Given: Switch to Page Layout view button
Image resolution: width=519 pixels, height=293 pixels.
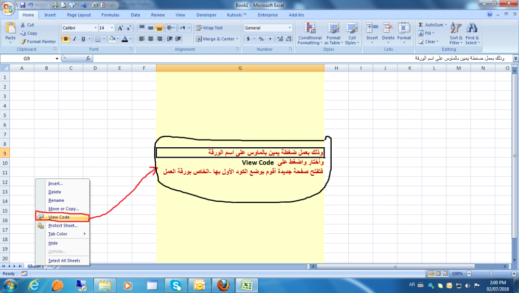Looking at the screenshot, I should pyautogui.click(x=438, y=273).
